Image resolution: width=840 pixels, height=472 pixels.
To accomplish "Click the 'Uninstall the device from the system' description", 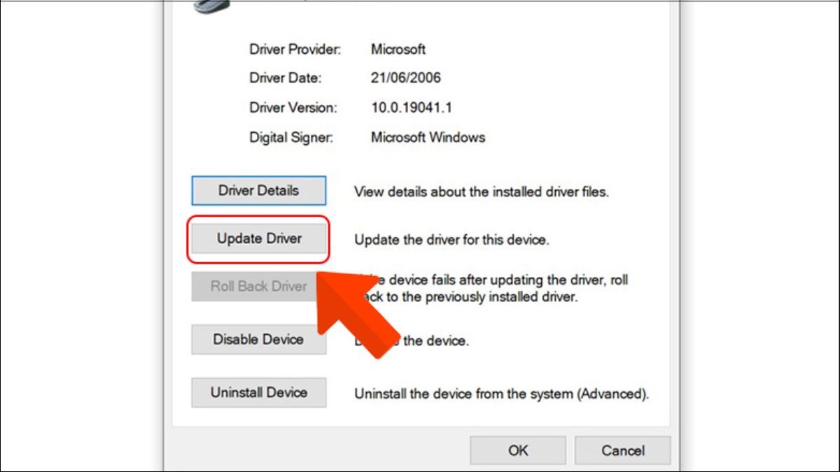I will click(x=502, y=394).
